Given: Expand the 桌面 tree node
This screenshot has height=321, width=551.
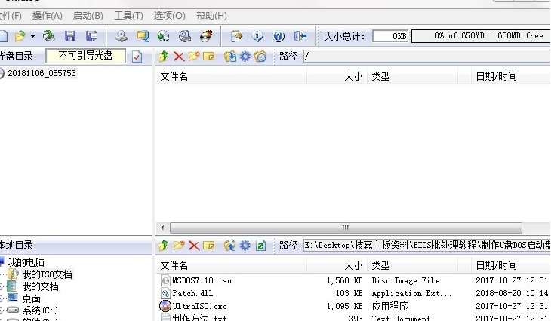Looking at the screenshot, I should [x=3, y=298].
